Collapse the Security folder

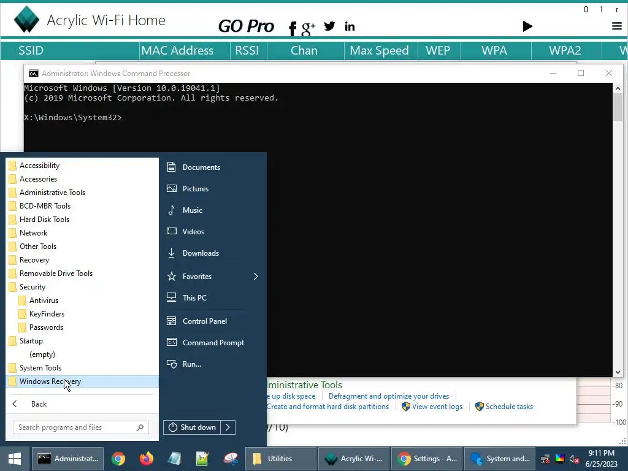click(x=82, y=287)
